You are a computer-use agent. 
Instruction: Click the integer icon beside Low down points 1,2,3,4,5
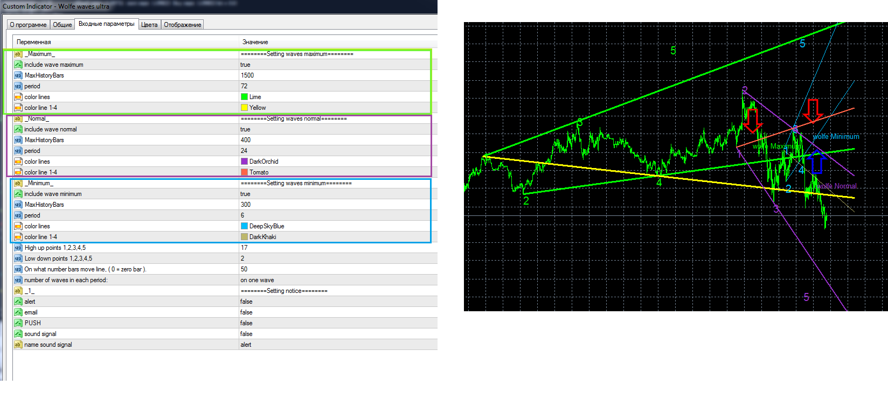[18, 258]
